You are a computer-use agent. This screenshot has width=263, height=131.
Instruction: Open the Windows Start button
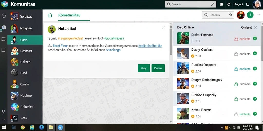[x=4, y=127]
